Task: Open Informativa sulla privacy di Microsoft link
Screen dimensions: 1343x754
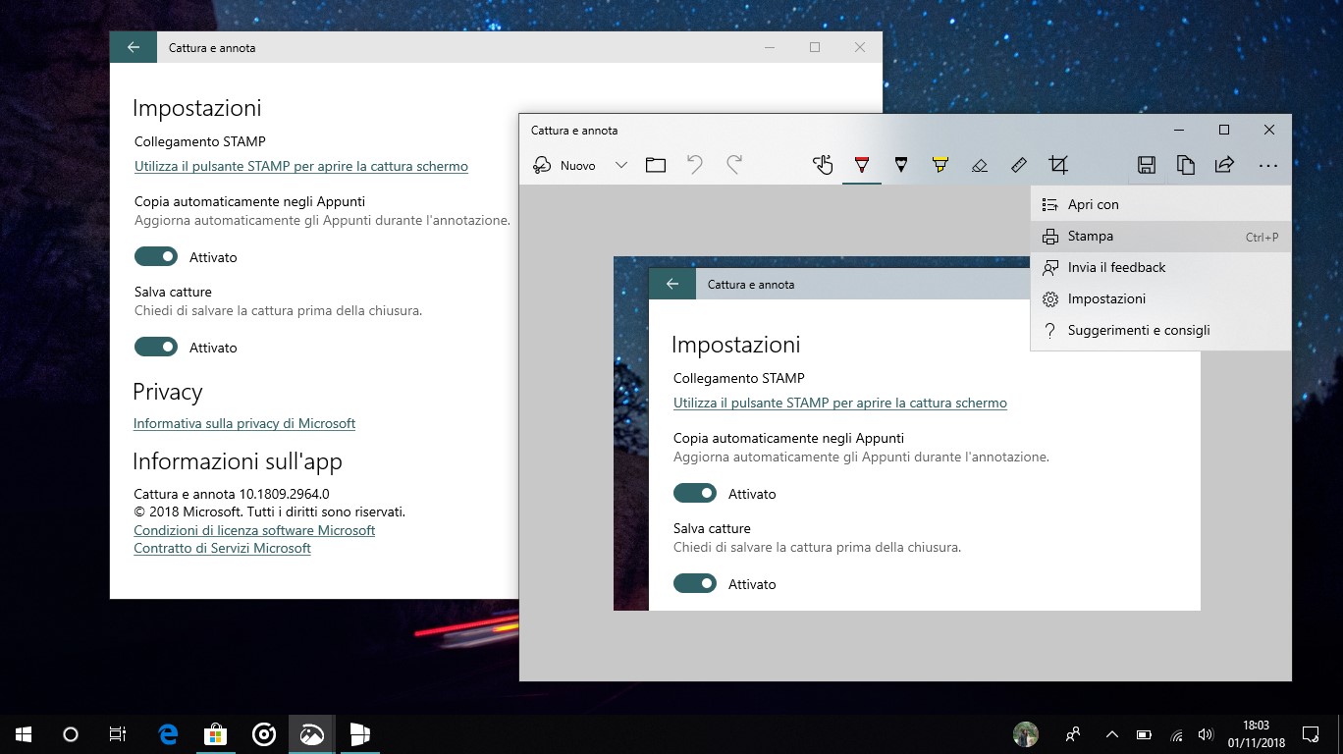Action: click(x=244, y=423)
